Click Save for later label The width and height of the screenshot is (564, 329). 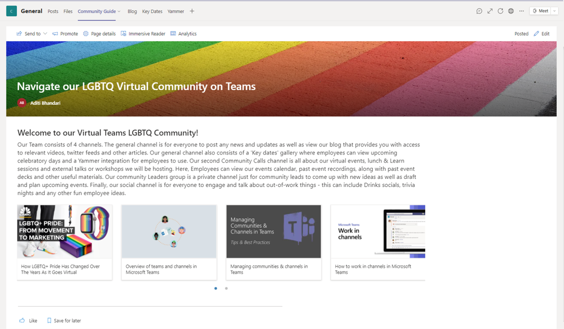[67, 321]
